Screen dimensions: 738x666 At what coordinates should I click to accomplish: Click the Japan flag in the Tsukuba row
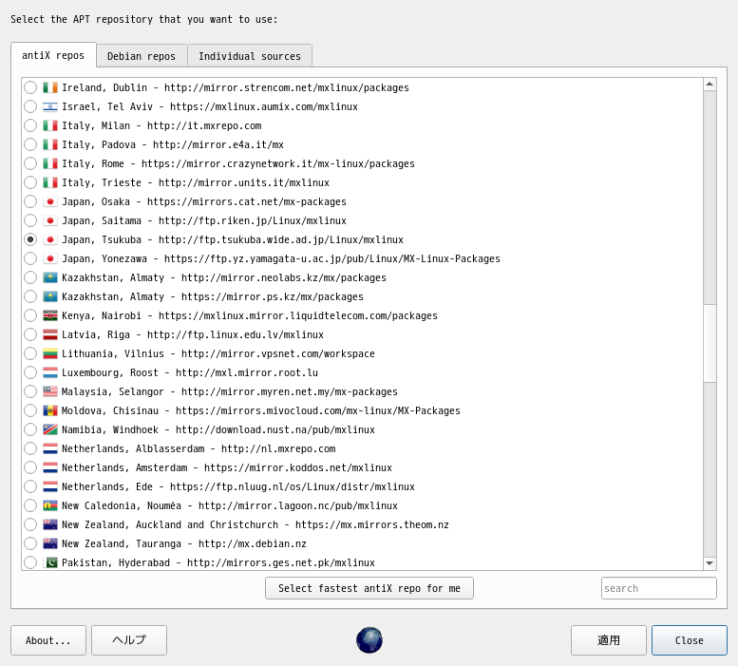coord(50,239)
